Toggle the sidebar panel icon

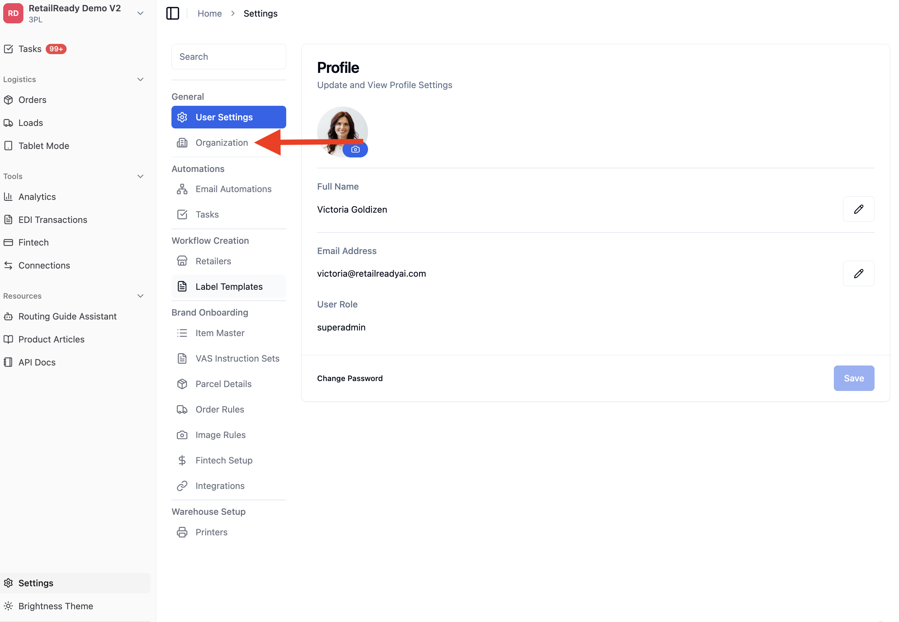click(x=173, y=13)
